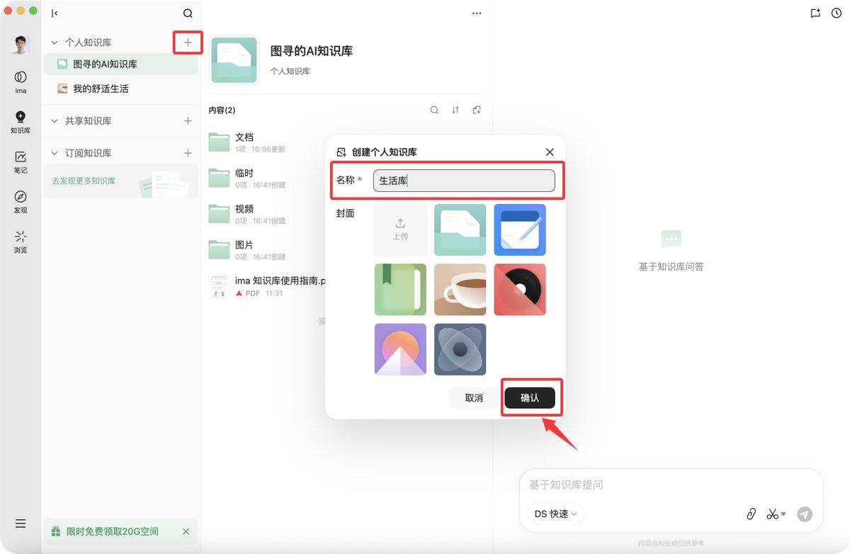Start a new chat via top-right icon
The height and width of the screenshot is (554, 850).
click(x=815, y=13)
